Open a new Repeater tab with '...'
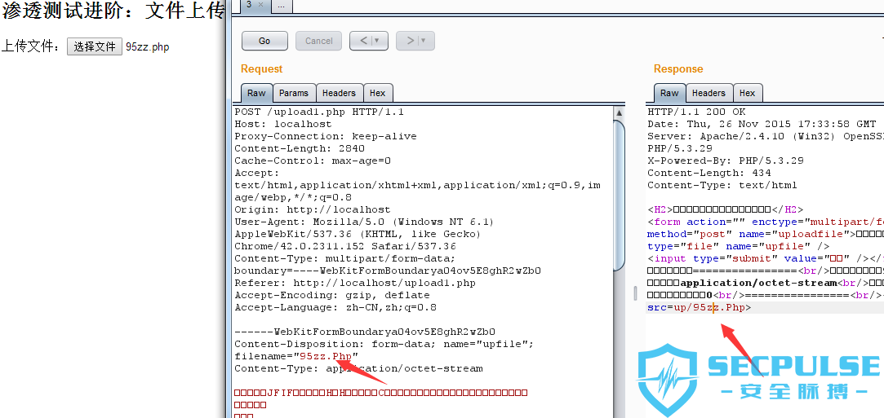Screen dimensions: 884x418 point(282,6)
